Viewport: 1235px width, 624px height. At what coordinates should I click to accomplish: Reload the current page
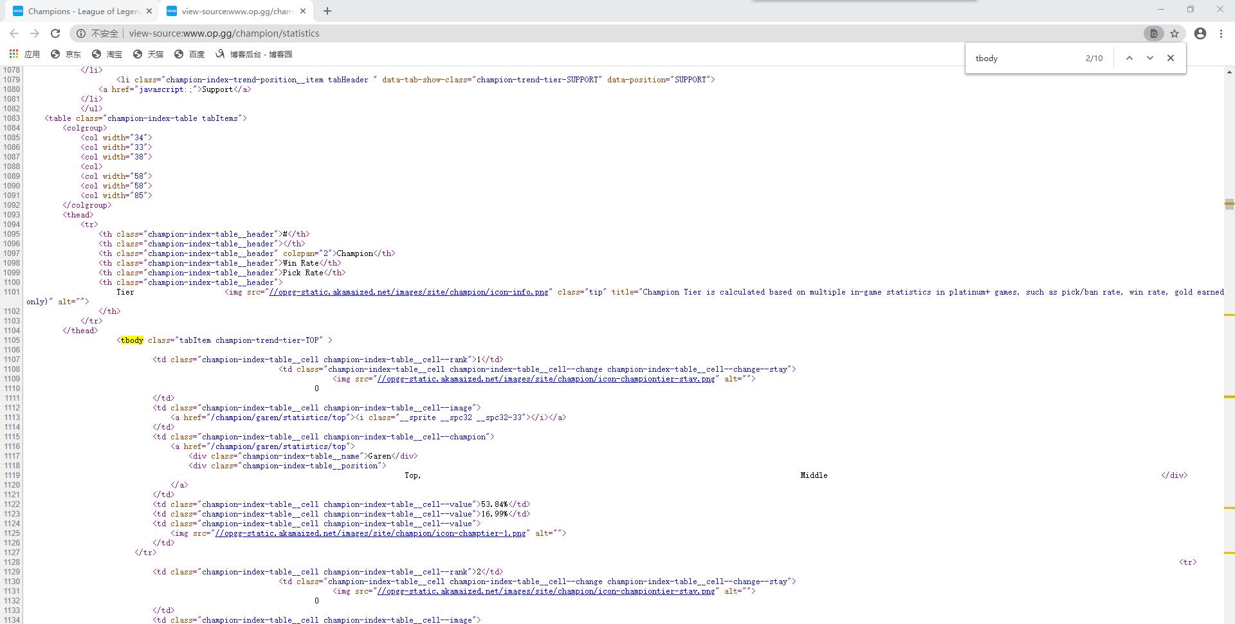coord(55,33)
